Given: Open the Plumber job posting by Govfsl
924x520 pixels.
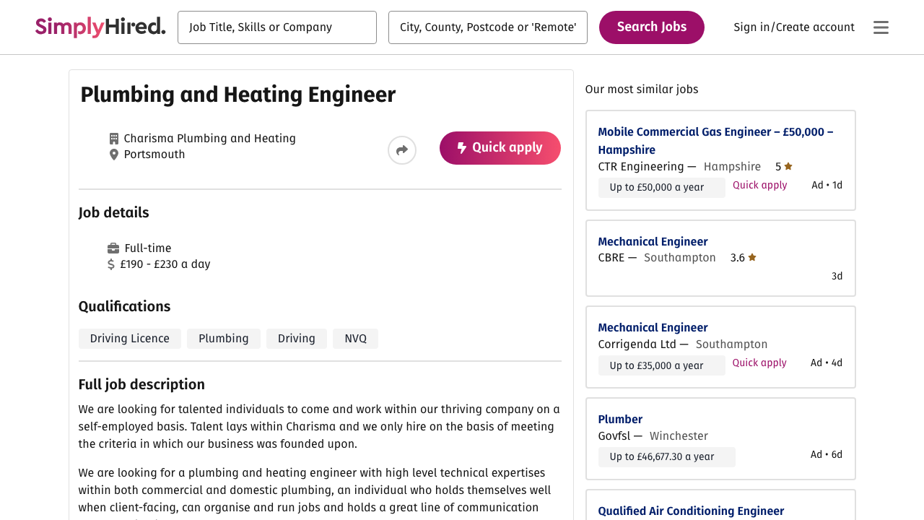Looking at the screenshot, I should pos(619,419).
